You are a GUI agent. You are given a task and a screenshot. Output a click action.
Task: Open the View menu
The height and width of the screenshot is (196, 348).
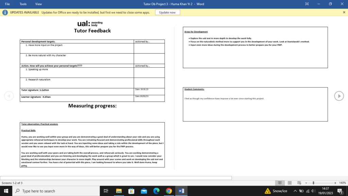coord(38,4)
